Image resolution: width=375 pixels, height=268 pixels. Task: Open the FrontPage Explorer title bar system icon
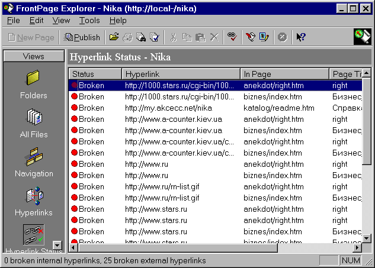[x=9, y=8]
